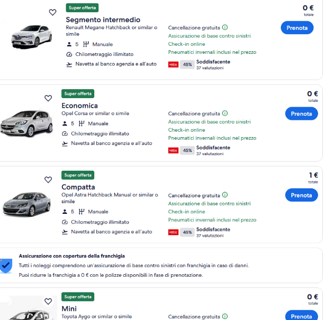Click the blue shield insurance icon
The image size is (325, 320).
coord(6,266)
